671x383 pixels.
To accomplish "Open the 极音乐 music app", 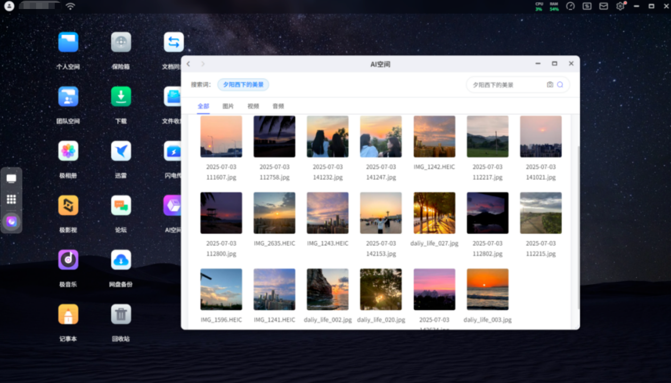I will tap(68, 260).
